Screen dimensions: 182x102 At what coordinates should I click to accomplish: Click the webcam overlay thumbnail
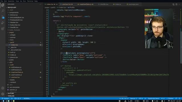[159, 29]
